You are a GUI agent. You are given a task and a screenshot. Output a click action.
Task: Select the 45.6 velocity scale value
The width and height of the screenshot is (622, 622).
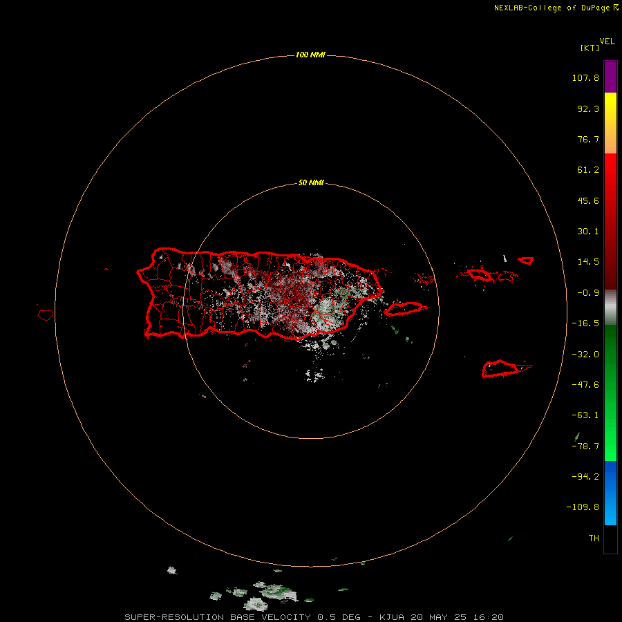point(588,200)
